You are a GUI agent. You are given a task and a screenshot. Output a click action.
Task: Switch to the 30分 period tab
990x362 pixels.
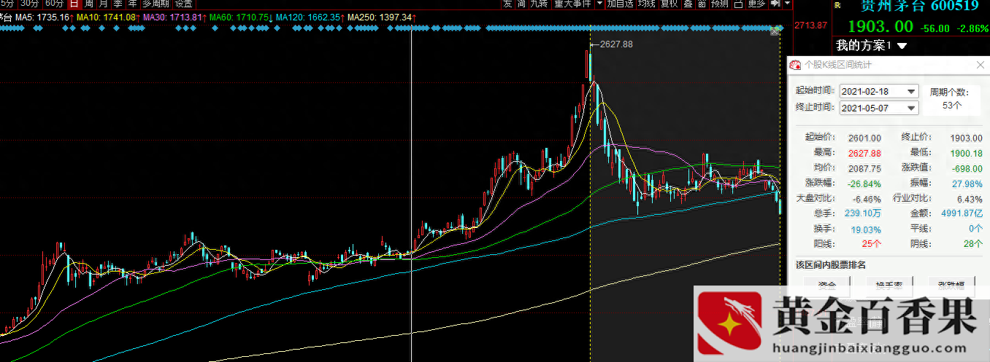click(29, 4)
